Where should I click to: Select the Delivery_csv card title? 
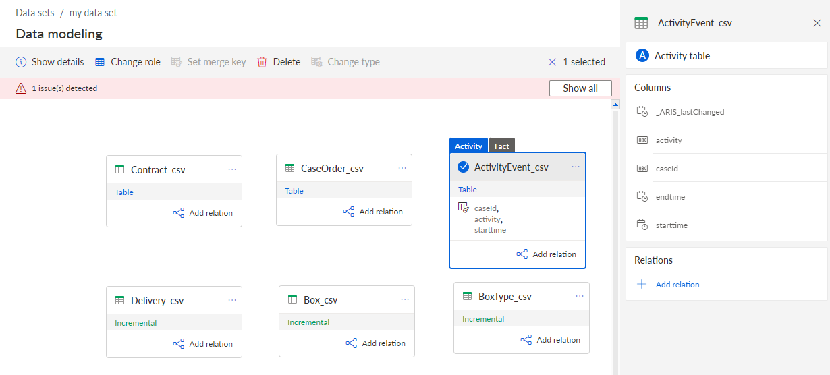tap(157, 300)
